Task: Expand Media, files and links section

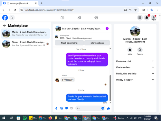Action: point(135,74)
